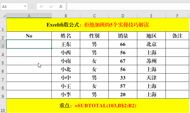Screen dimensions: 190x113
Task: Click the '=SUBTOTAL(103,B$2:B2)' footer cell
Action: 98,106
